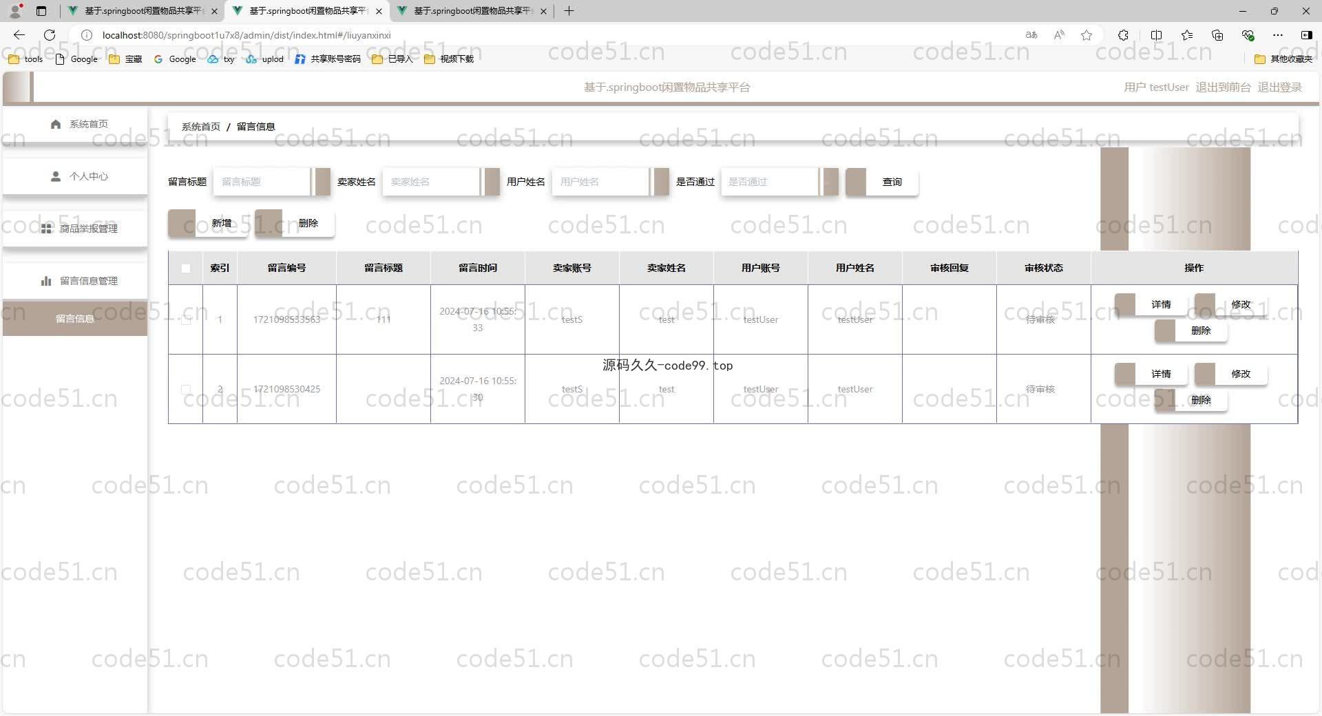Image resolution: width=1322 pixels, height=716 pixels.
Task: Open the txy bookmark
Action: click(x=221, y=59)
